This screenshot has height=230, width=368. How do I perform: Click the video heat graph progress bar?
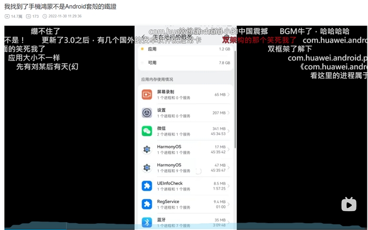click(184, 226)
